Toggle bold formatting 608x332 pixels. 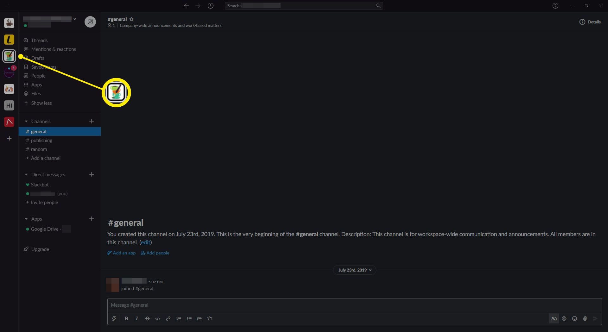tap(126, 318)
